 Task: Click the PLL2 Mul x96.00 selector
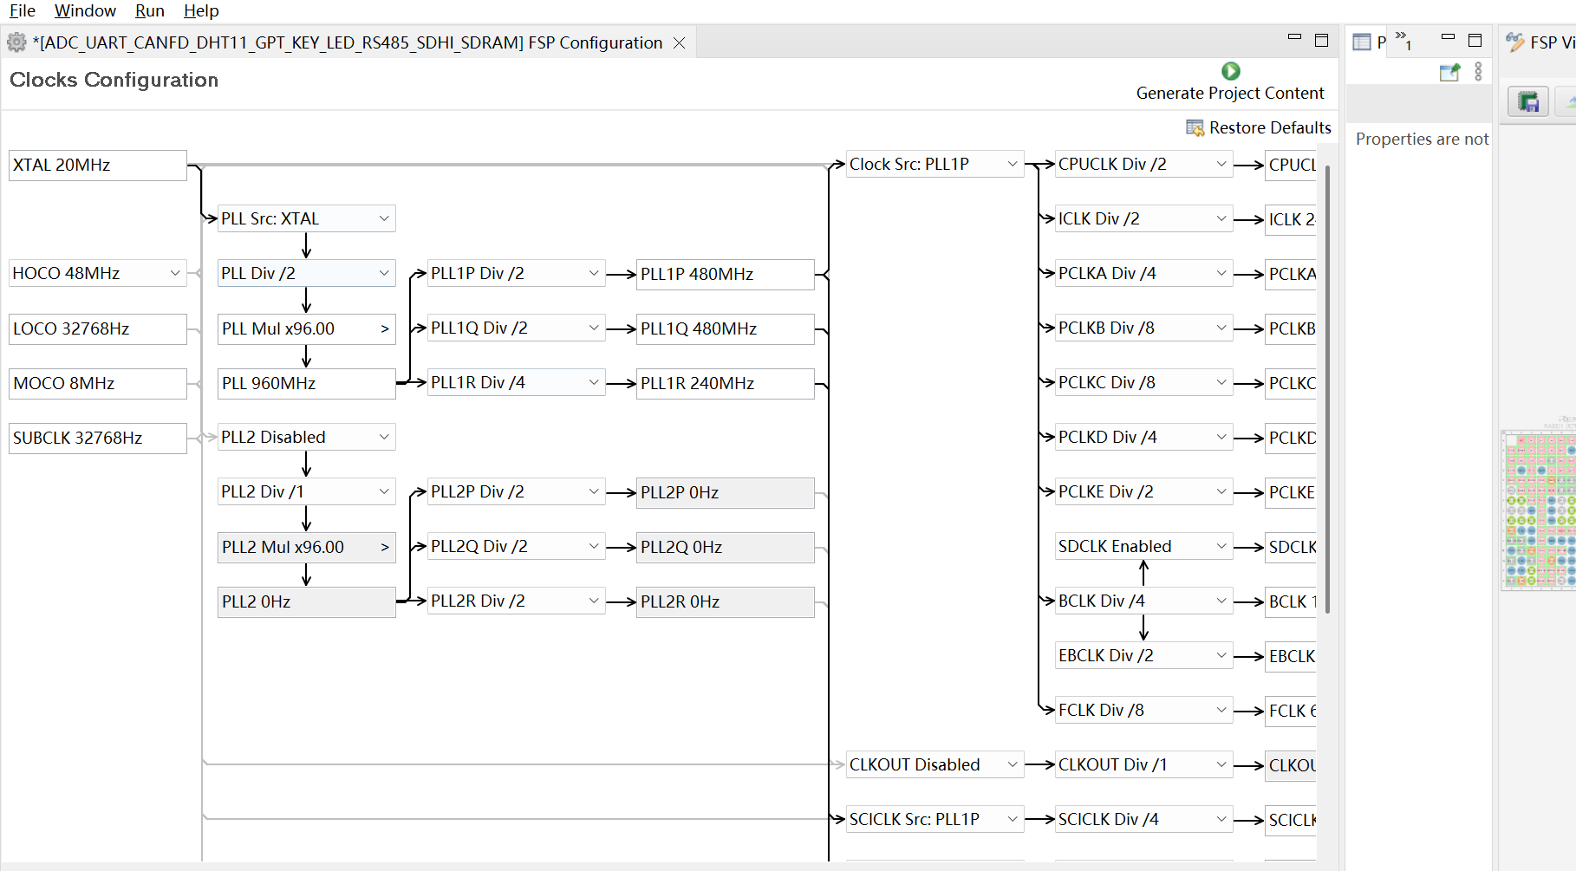pos(306,547)
